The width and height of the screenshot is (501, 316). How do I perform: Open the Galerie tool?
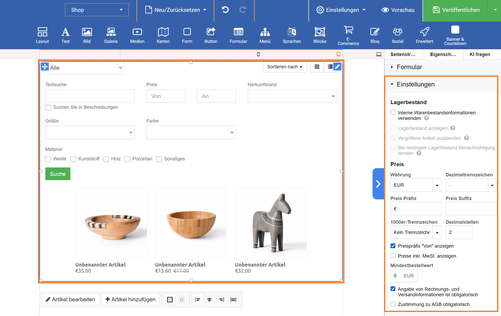pos(111,35)
